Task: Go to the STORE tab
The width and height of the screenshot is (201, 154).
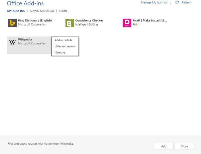Action: [x=63, y=11]
